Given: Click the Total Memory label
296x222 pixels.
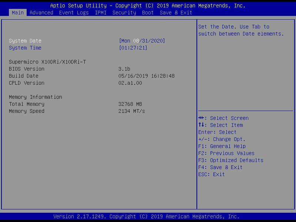Looking at the screenshot, I should tap(27, 104).
